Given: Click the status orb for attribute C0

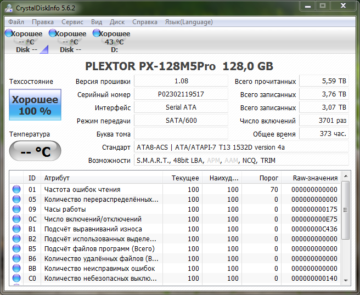Looking at the screenshot, I should tap(16, 278).
